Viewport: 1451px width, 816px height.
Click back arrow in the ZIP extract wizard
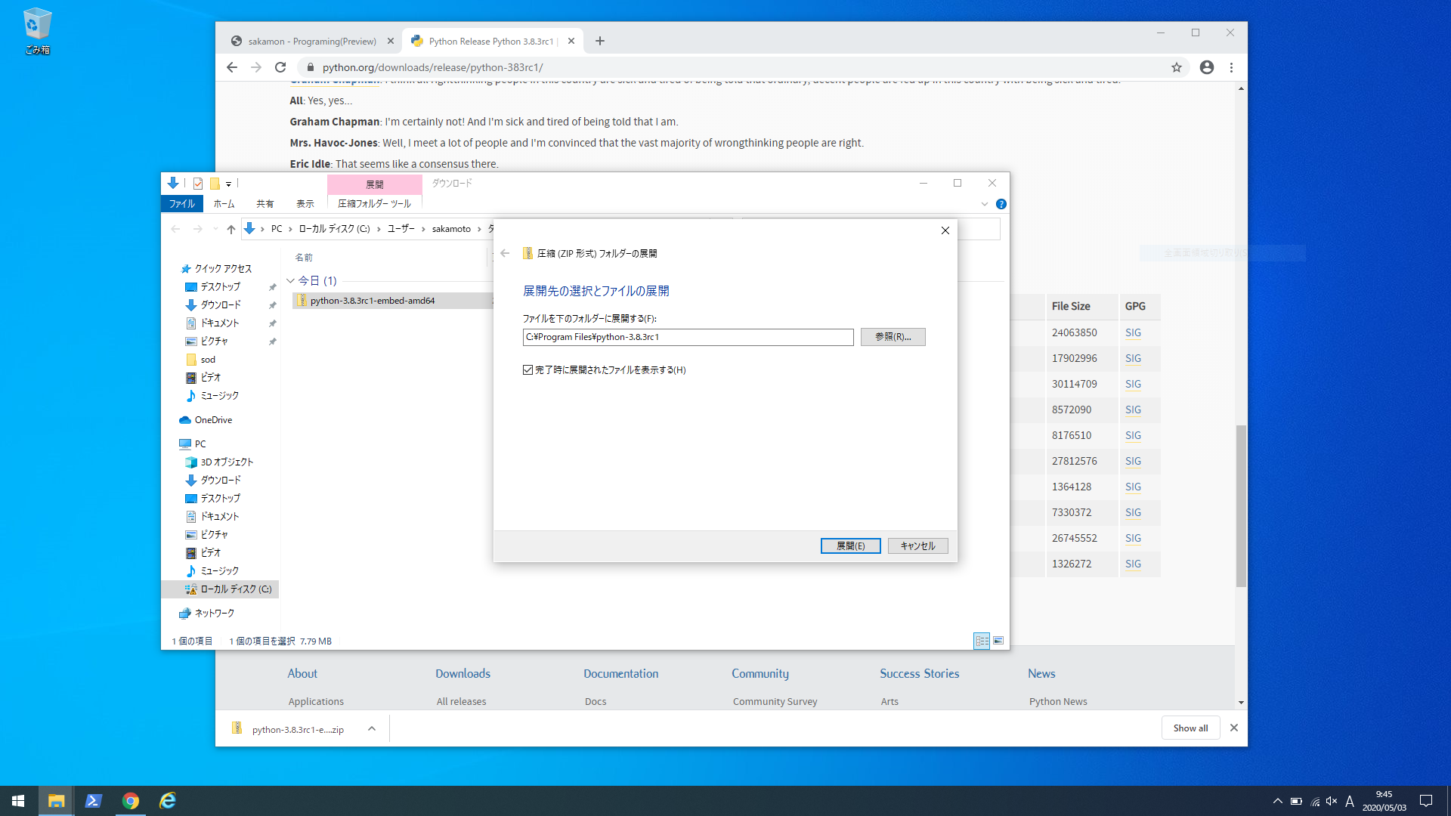pos(505,253)
